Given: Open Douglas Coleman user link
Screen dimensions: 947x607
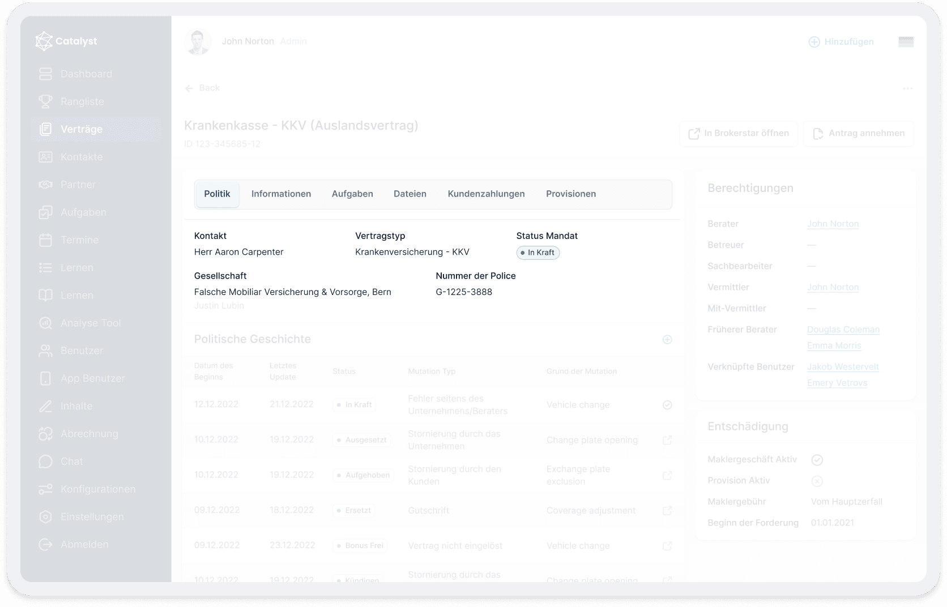Looking at the screenshot, I should point(843,330).
